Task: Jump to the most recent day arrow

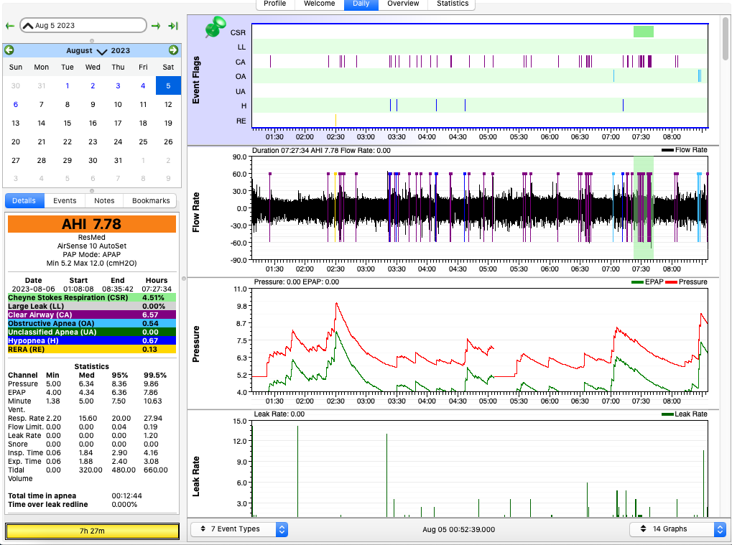Action: [173, 26]
